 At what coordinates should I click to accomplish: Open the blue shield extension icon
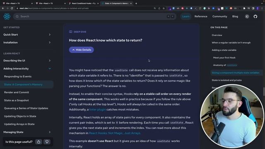click(x=173, y=8)
